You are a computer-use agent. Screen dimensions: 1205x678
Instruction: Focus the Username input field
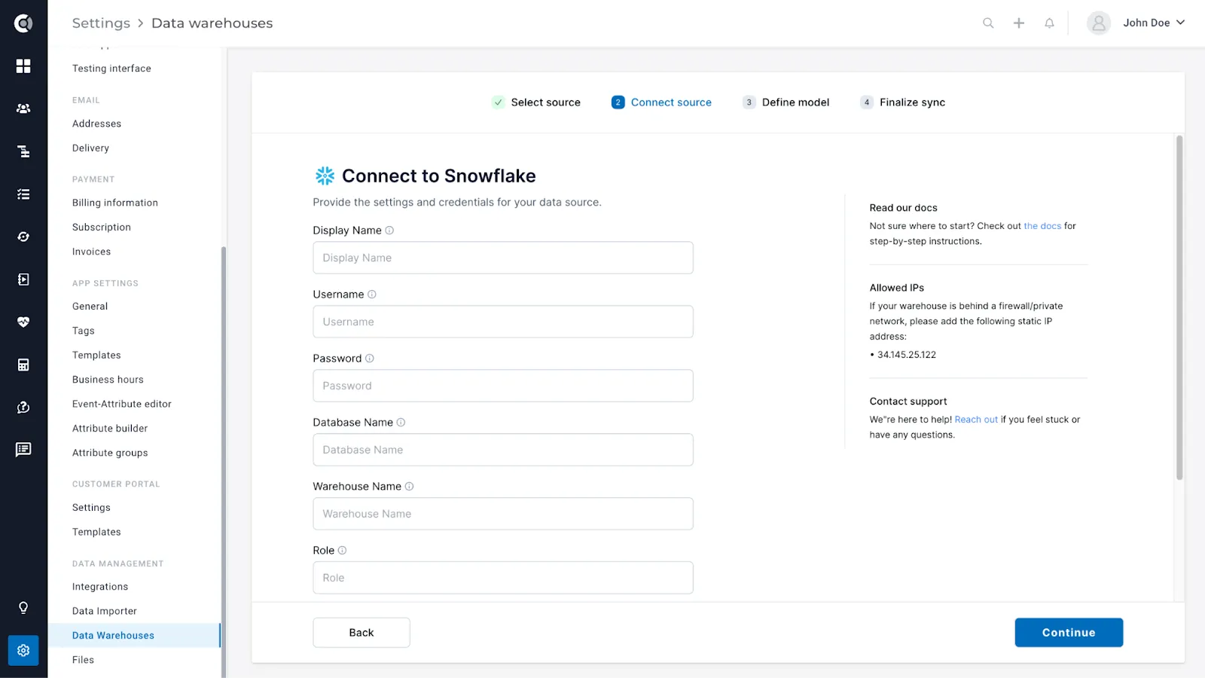click(x=503, y=322)
